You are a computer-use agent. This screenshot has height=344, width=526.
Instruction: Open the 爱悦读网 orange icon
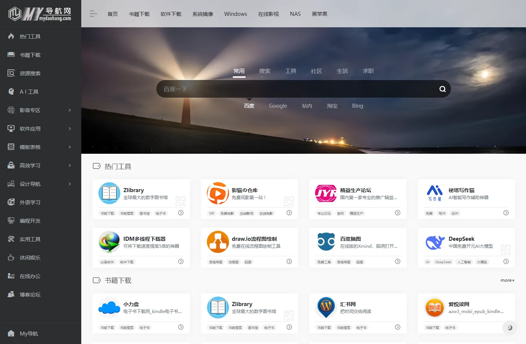coord(435,307)
